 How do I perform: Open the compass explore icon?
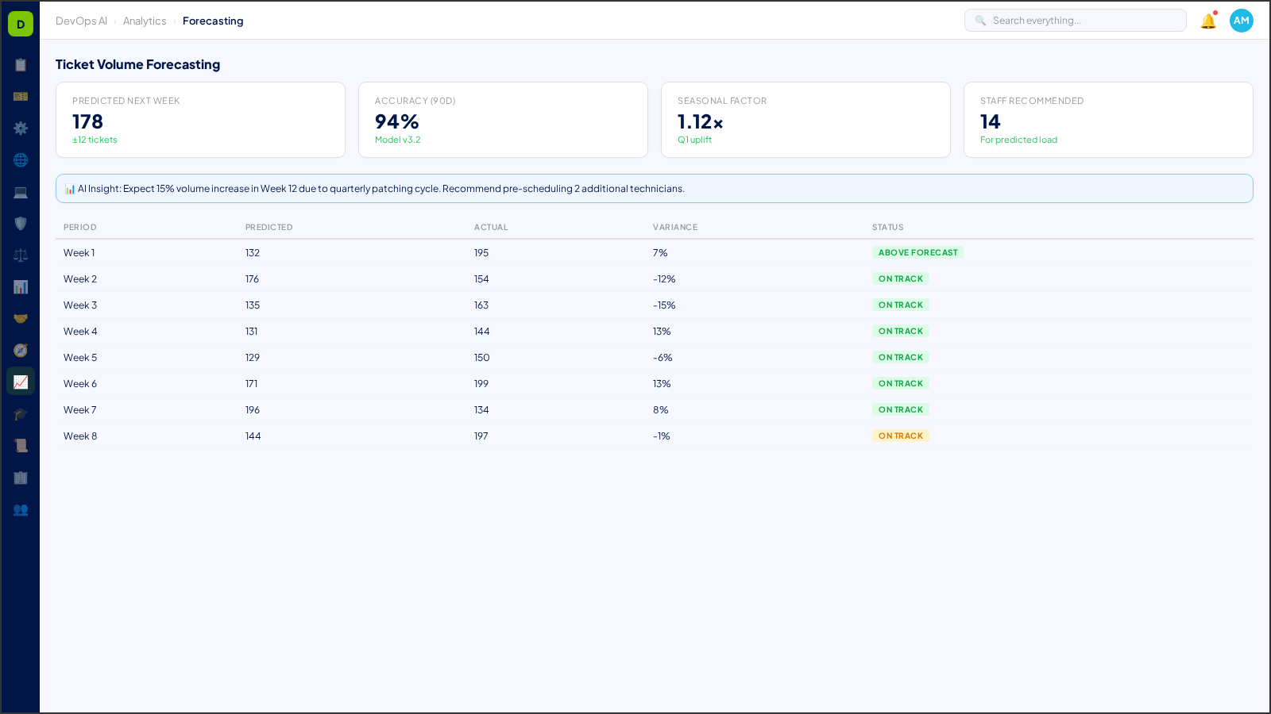click(x=21, y=350)
